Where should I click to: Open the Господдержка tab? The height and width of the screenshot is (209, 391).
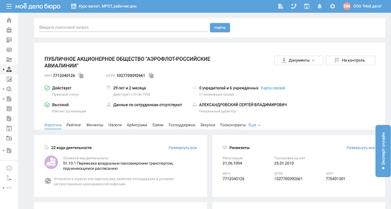pyautogui.click(x=182, y=125)
